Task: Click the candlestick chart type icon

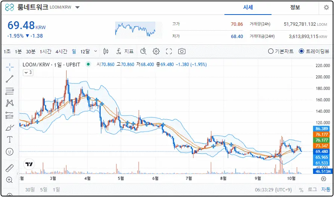Action: tap(105, 51)
